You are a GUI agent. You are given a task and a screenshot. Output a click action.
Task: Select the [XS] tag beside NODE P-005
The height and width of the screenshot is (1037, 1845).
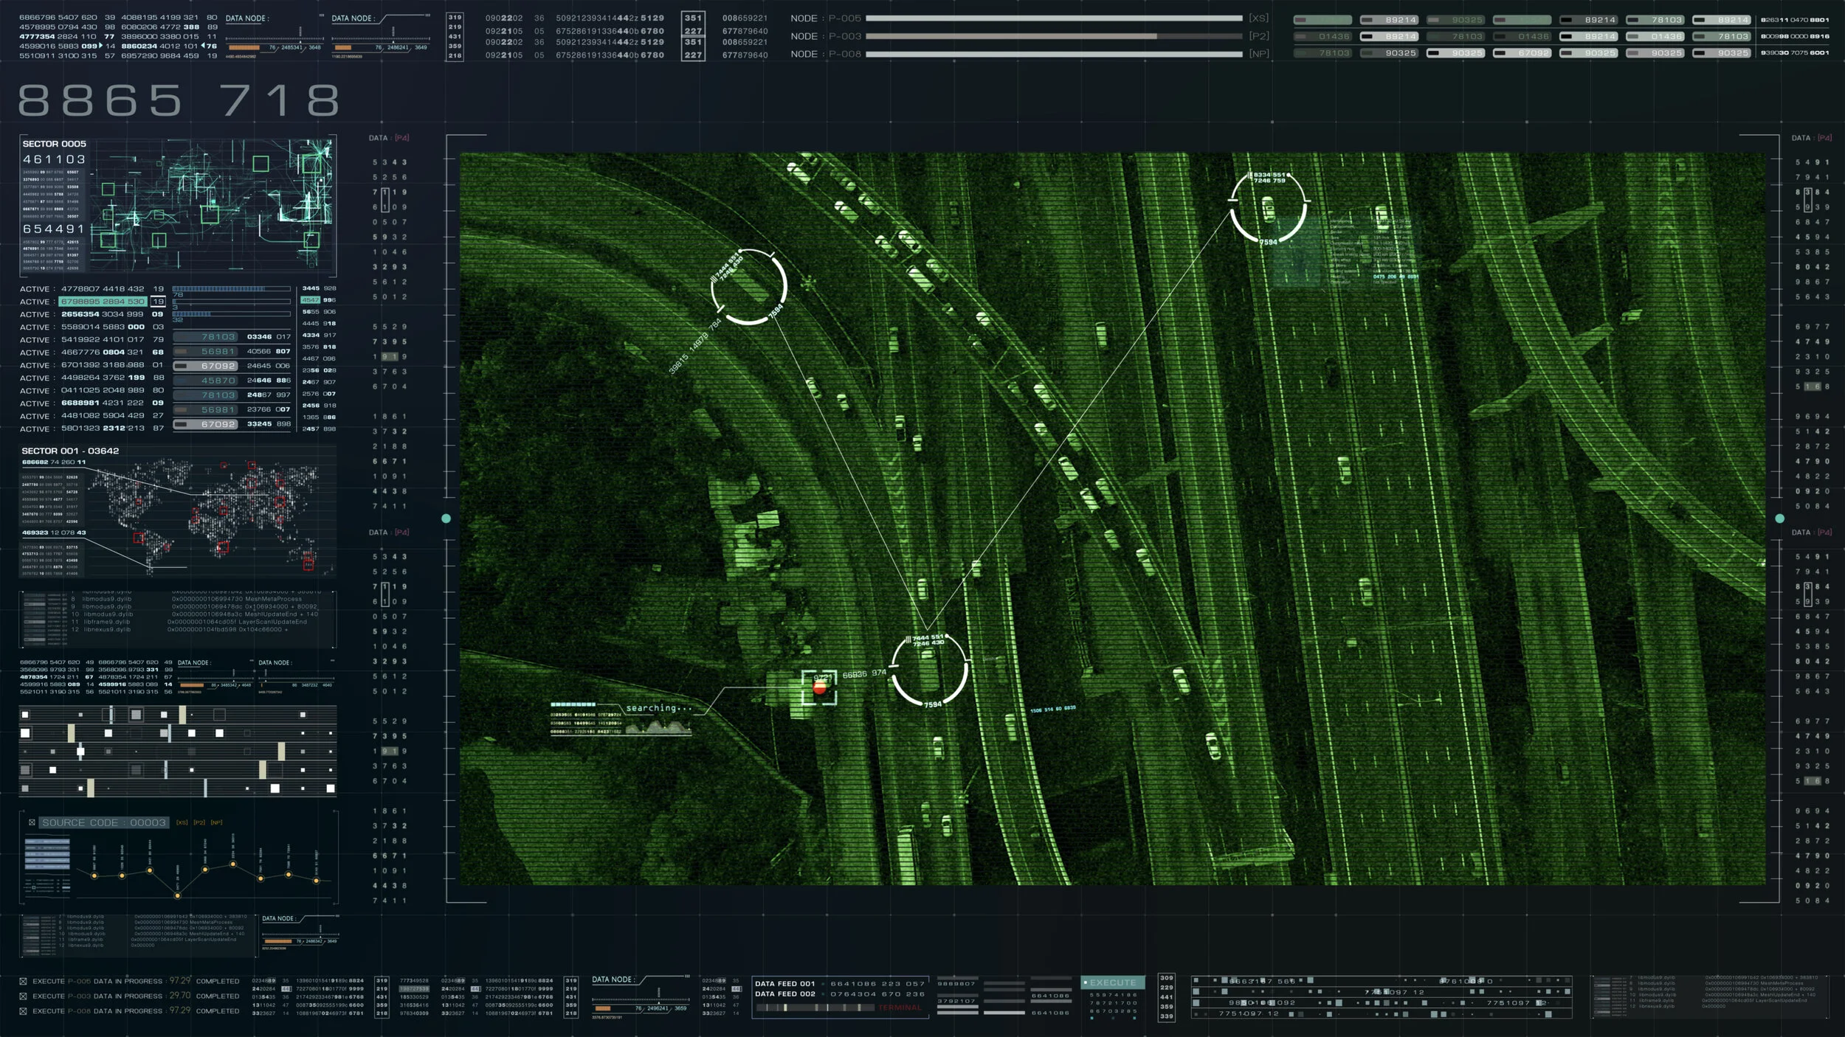[1259, 18]
